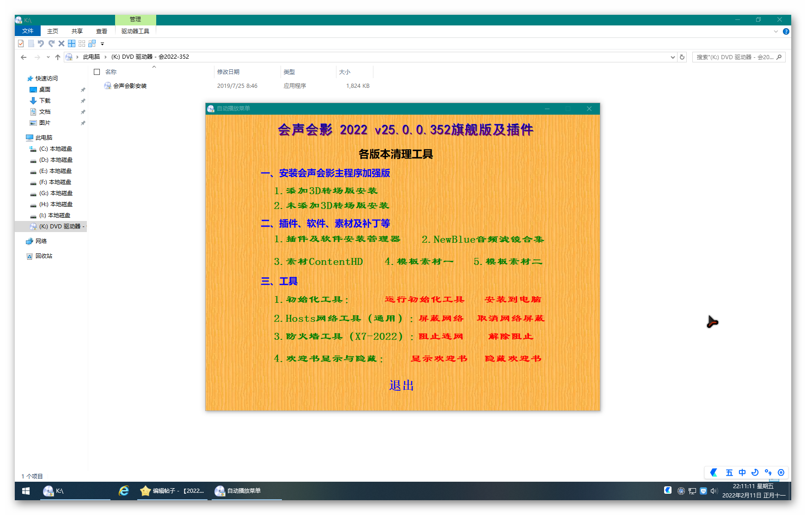Open the recent locations dropdown arrow
The width and height of the screenshot is (806, 515).
point(48,57)
